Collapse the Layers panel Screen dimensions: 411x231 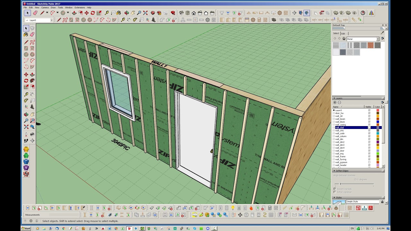[334, 98]
